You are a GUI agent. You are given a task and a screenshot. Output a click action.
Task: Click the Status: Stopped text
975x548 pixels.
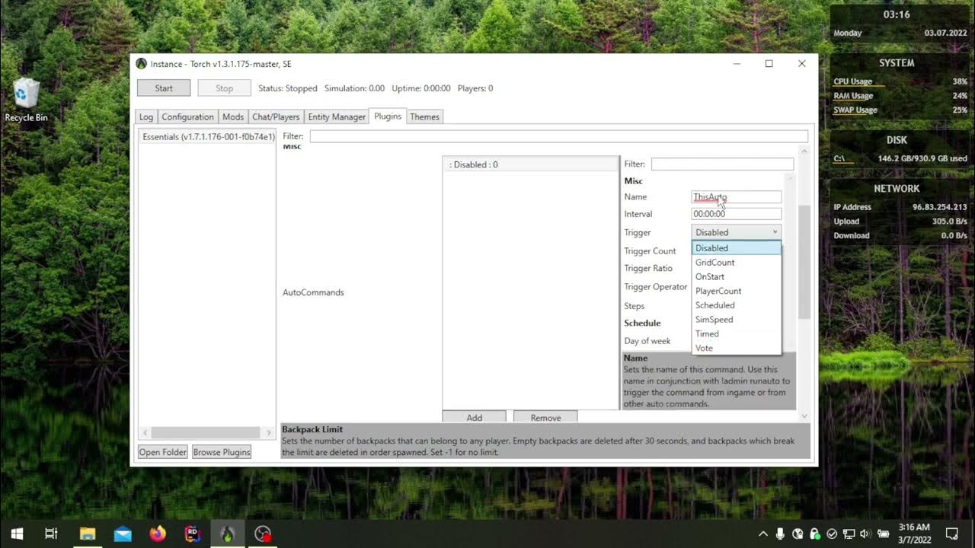tap(288, 88)
